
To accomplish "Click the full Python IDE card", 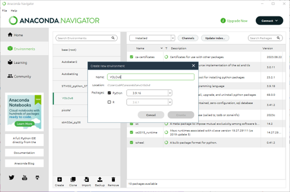I will coord(24,140).
